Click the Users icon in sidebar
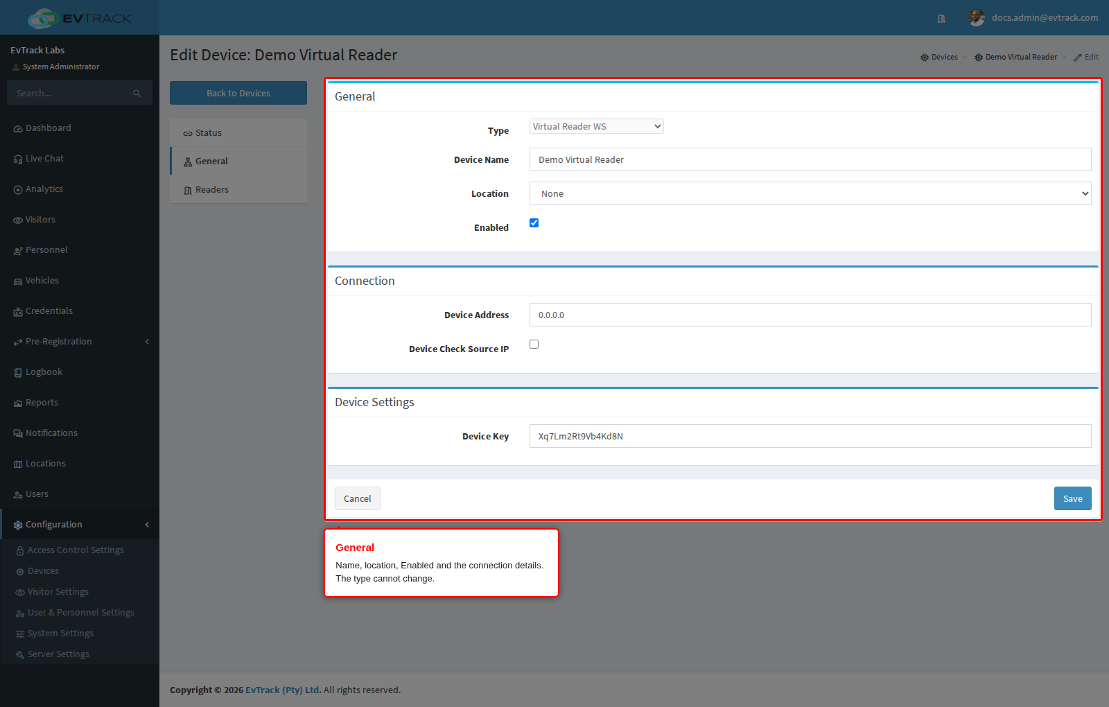The width and height of the screenshot is (1109, 707). [x=18, y=495]
